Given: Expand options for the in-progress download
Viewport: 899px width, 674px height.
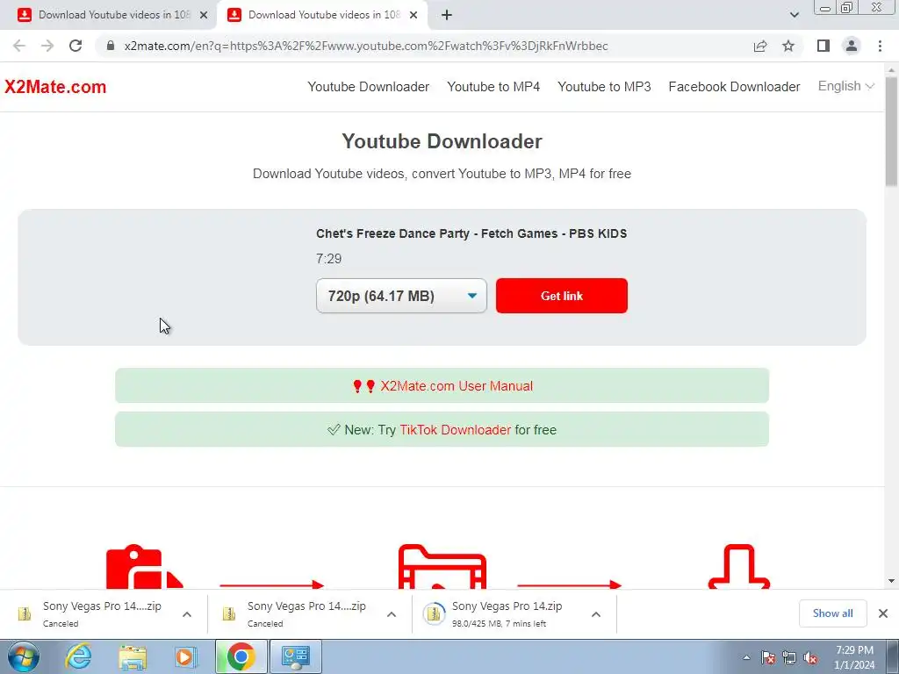Looking at the screenshot, I should [x=596, y=614].
